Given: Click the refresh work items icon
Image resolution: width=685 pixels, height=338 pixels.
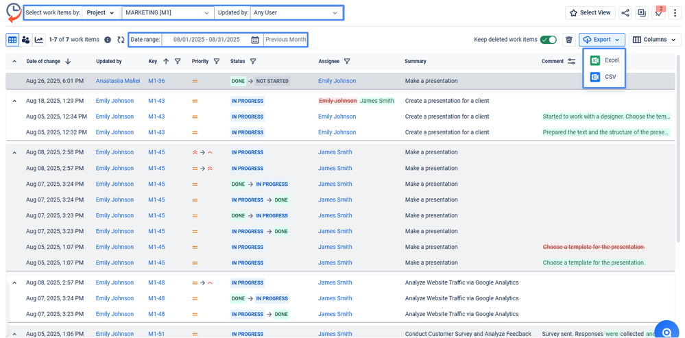Looking at the screenshot, I should tap(121, 40).
